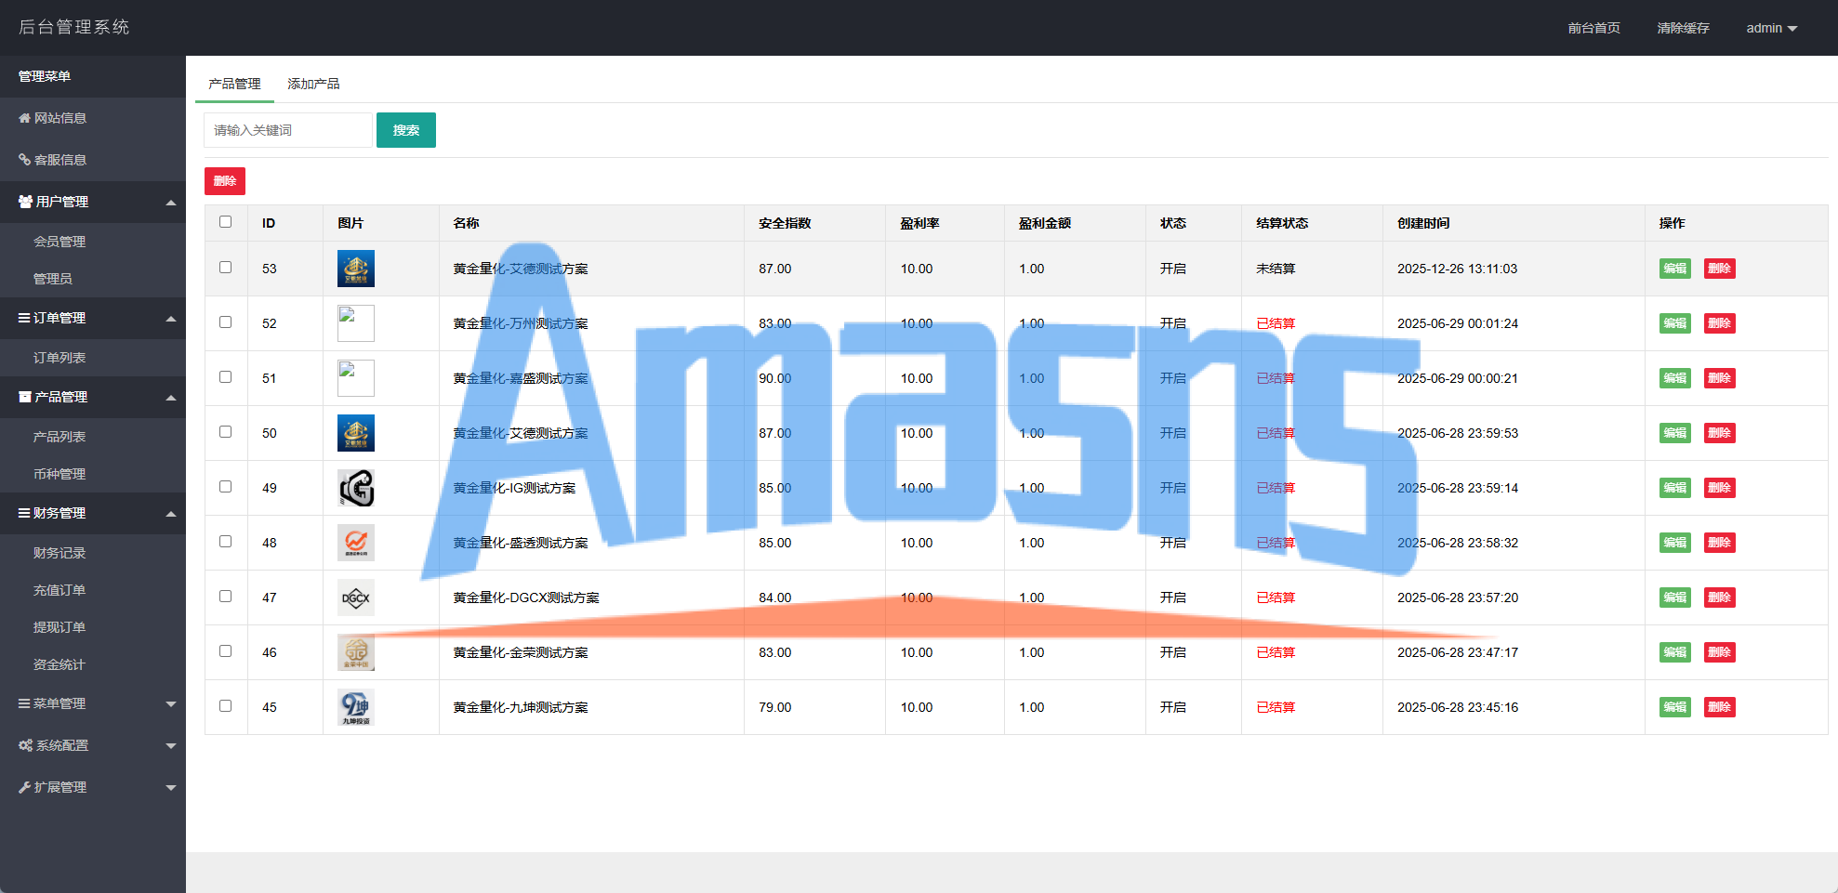This screenshot has width=1838, height=893.
Task: Check the checkbox for product ID 50
Action: 225,431
